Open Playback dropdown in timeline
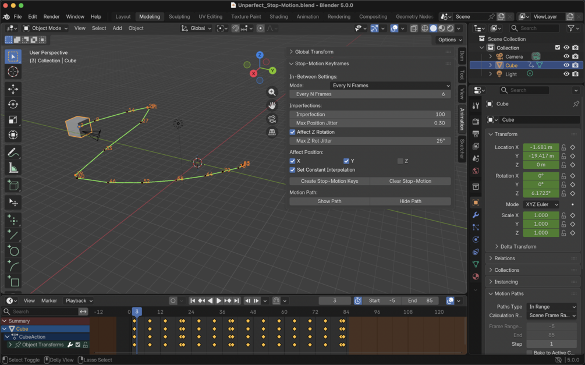The width and height of the screenshot is (585, 365). (79, 301)
